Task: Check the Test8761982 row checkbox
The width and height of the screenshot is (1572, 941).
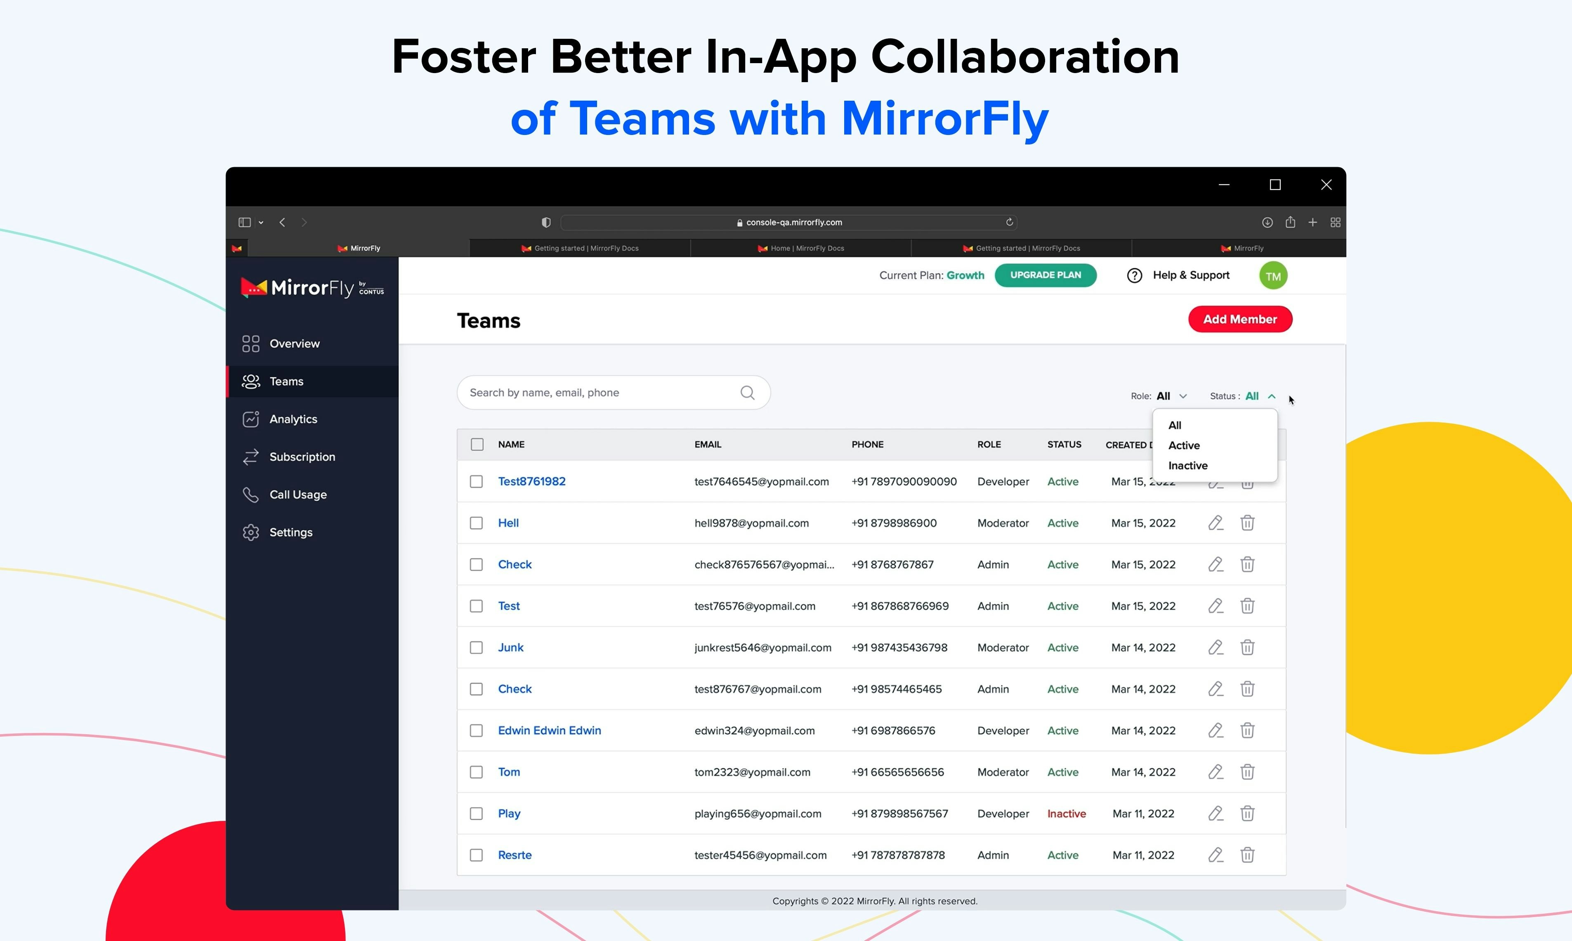Action: click(x=476, y=481)
